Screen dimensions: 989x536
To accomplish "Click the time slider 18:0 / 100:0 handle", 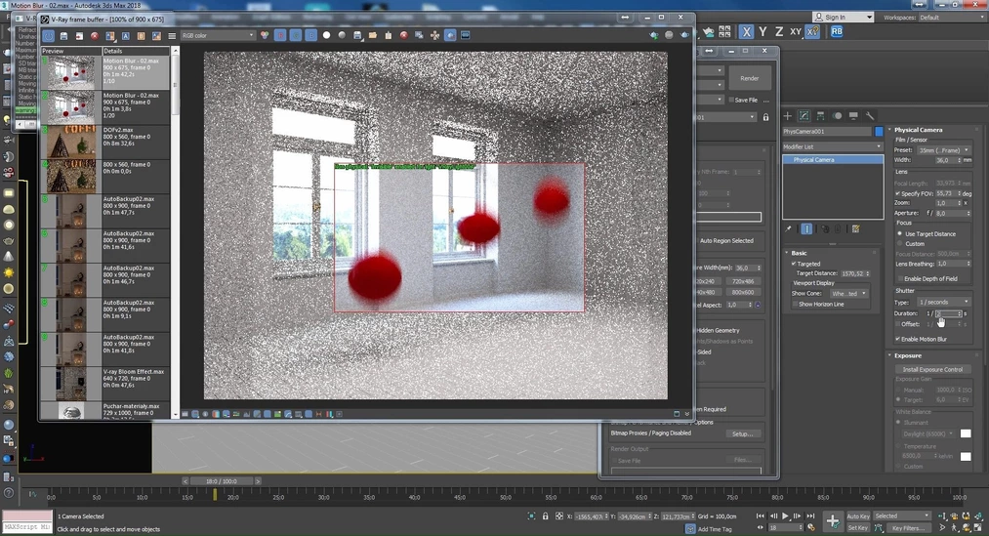I will (222, 481).
